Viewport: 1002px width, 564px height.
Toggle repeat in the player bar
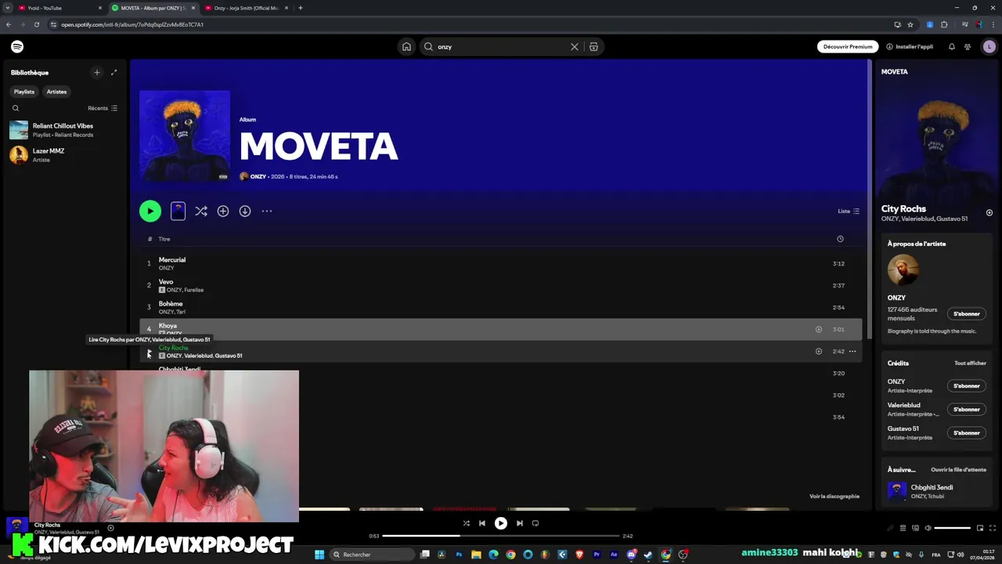point(535,523)
